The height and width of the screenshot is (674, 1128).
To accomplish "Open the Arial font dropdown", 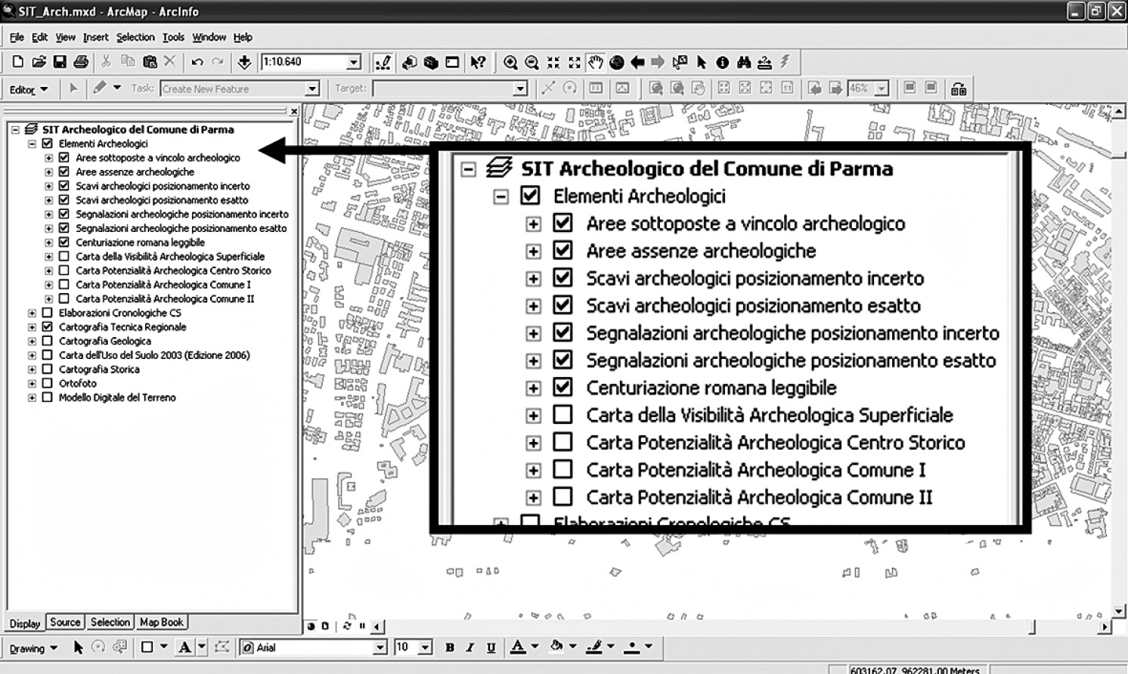I will pyautogui.click(x=380, y=648).
